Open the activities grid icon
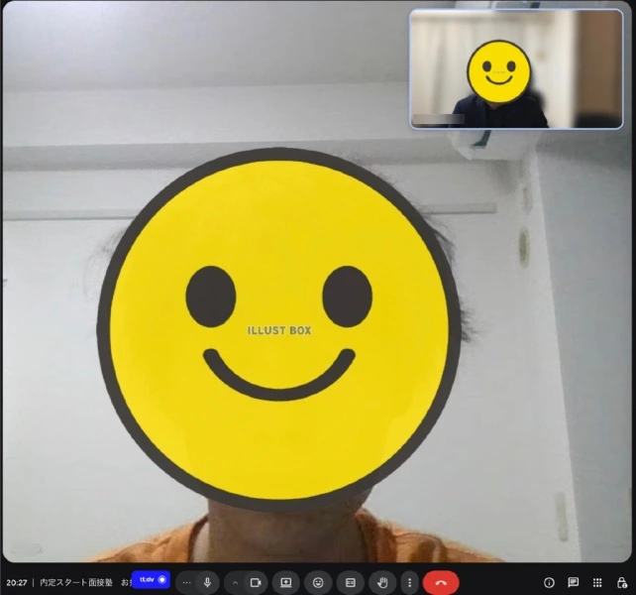The image size is (636, 595). (x=597, y=582)
